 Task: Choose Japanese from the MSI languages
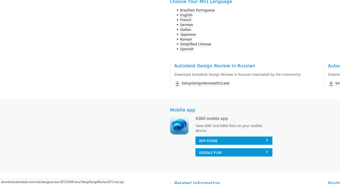click(x=188, y=35)
